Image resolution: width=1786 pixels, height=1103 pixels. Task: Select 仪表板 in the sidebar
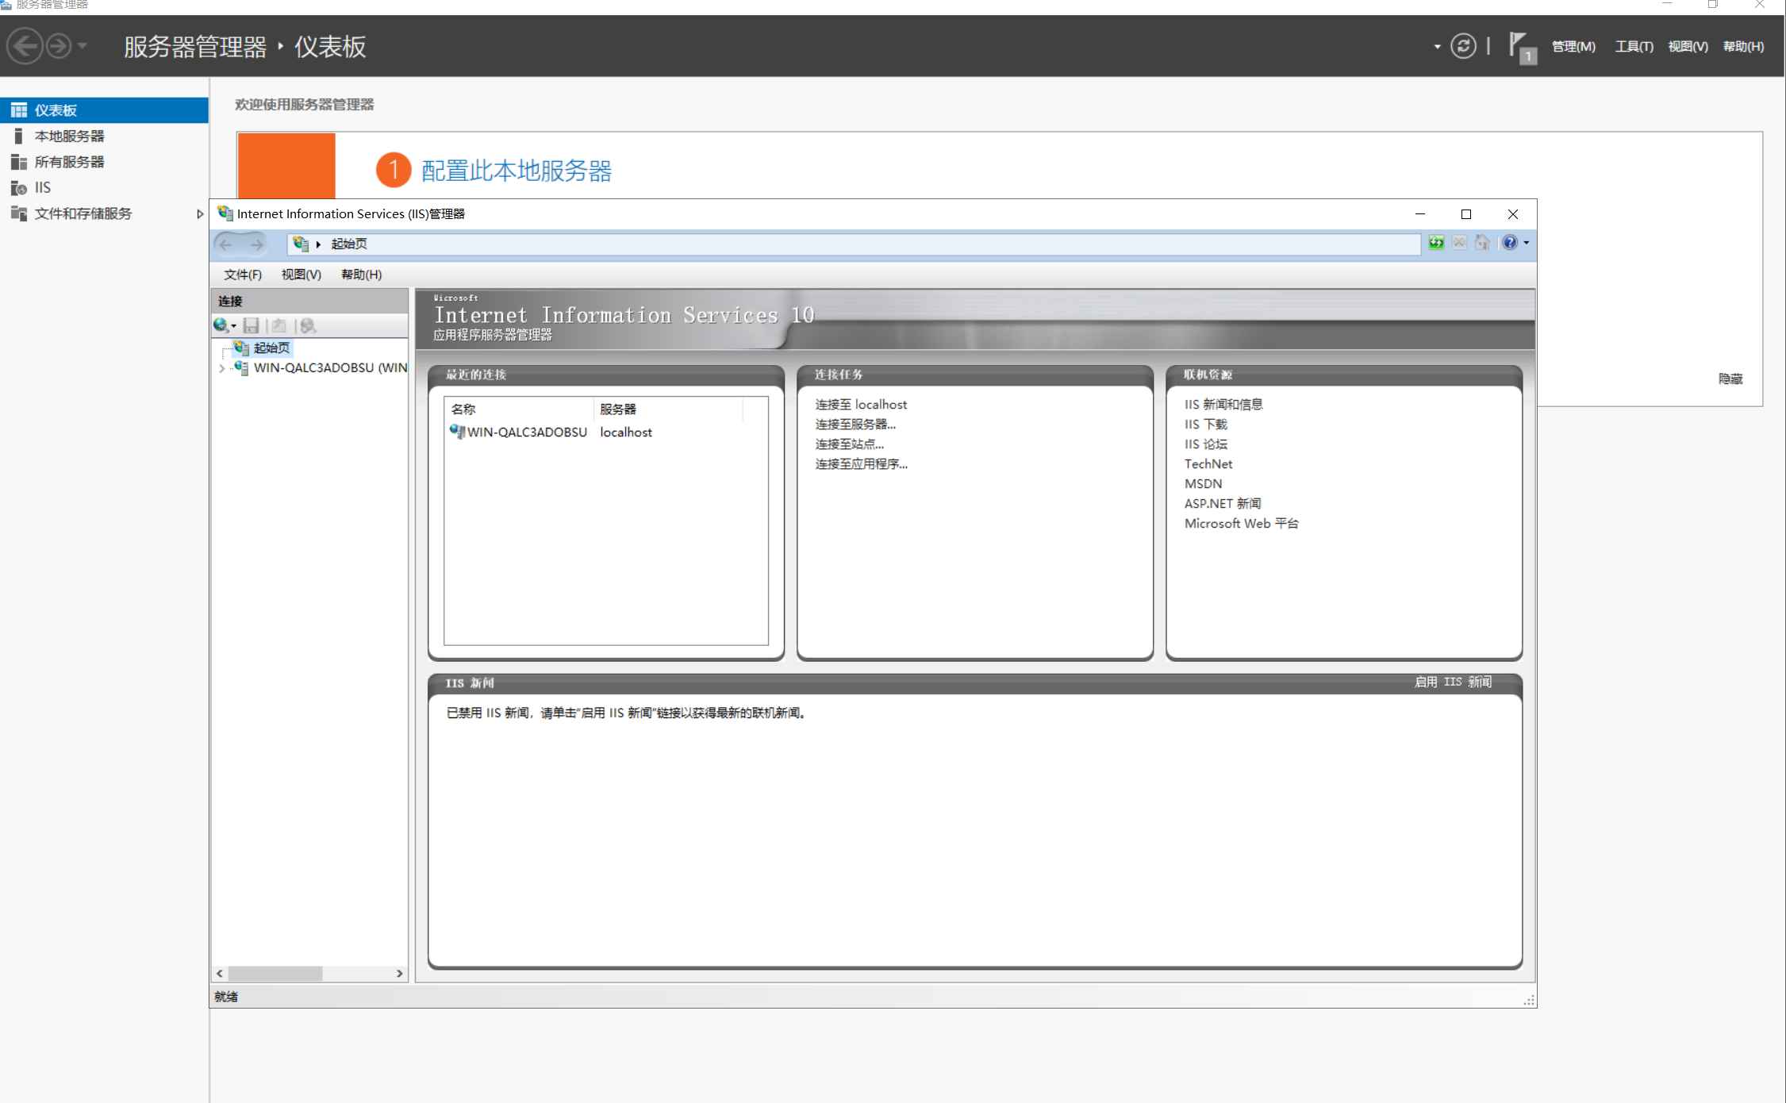click(x=104, y=110)
